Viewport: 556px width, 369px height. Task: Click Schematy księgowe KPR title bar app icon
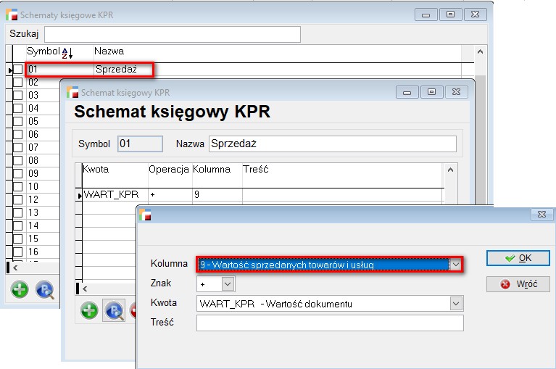coord(12,14)
